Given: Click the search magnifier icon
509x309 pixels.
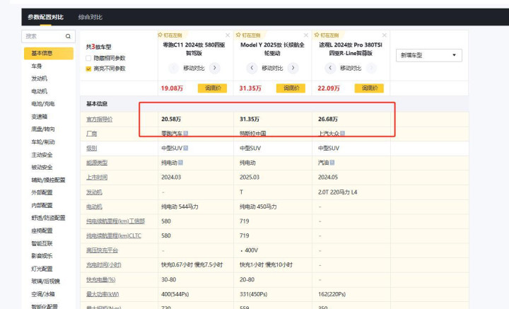Looking at the screenshot, I should point(68,36).
